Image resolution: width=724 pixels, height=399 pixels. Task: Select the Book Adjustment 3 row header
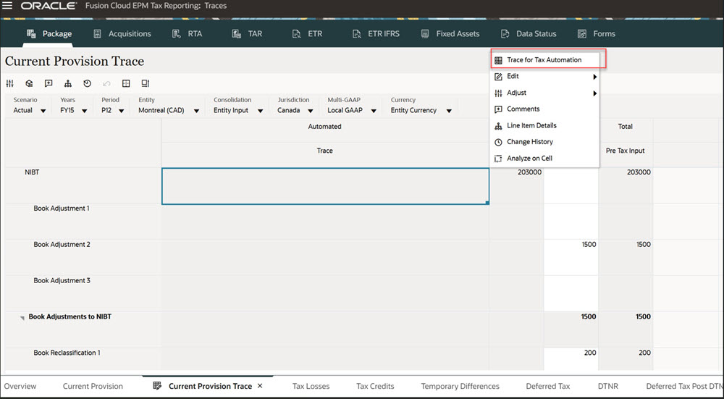tap(83, 293)
